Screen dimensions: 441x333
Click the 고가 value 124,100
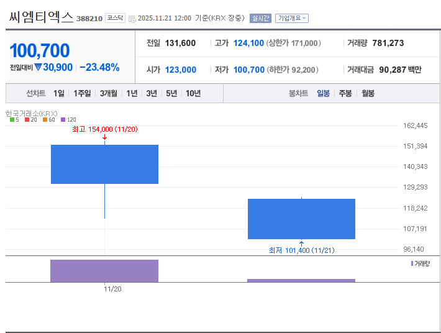coord(248,43)
